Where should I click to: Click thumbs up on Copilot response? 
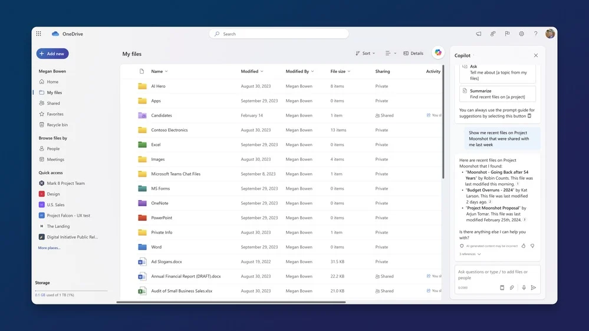(x=524, y=246)
